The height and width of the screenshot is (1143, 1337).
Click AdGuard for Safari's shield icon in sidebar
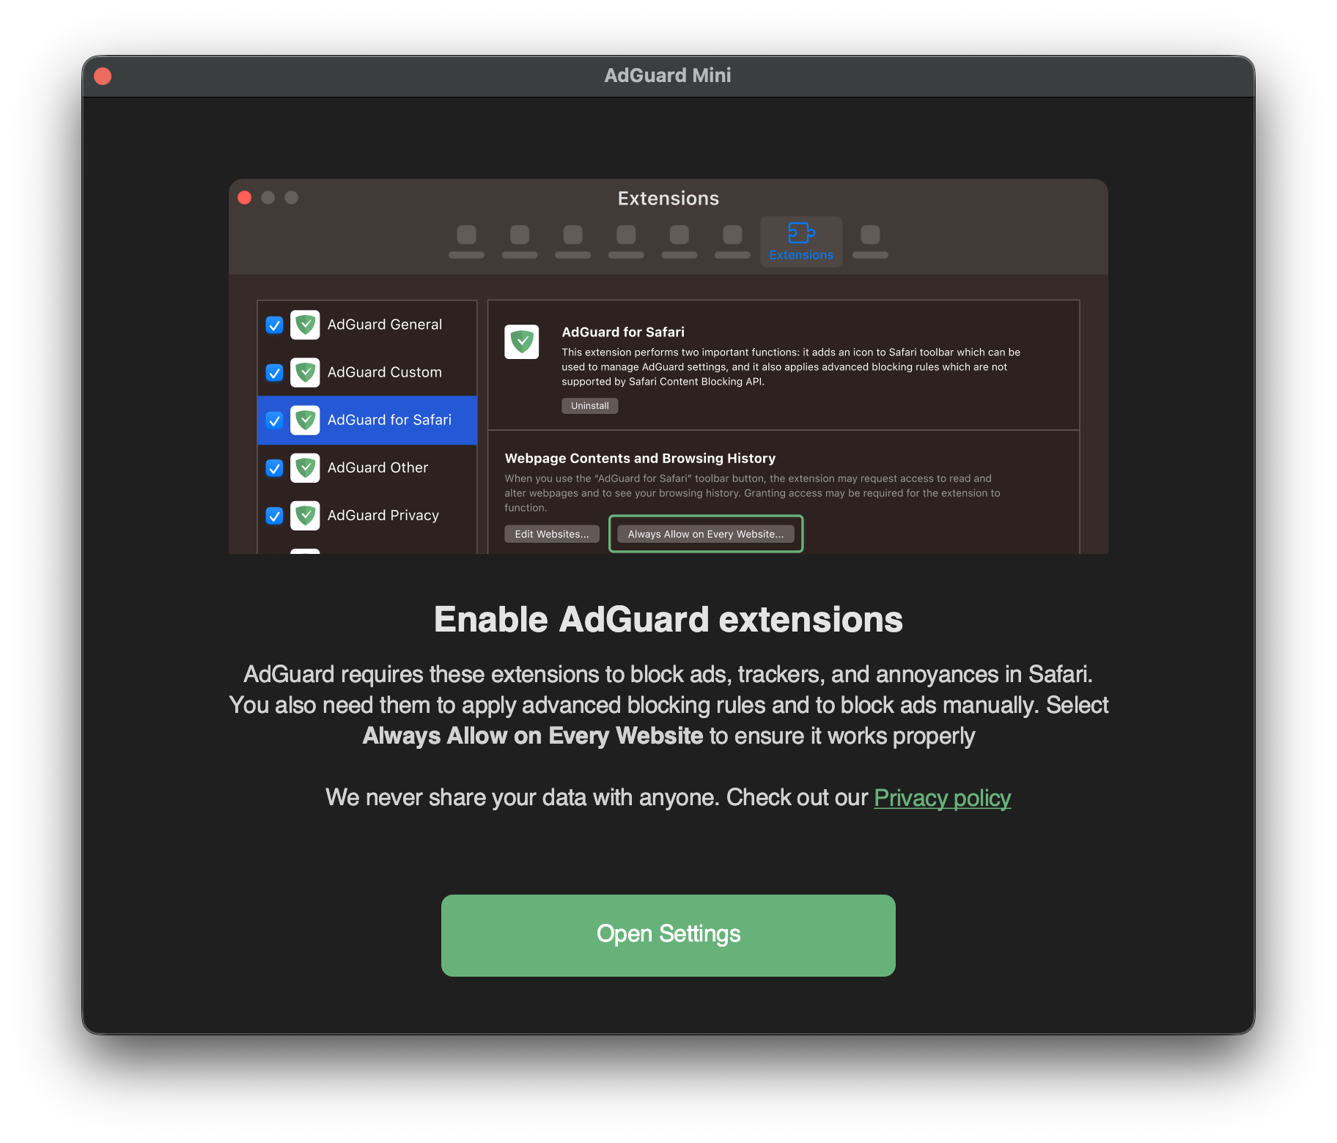(x=305, y=420)
